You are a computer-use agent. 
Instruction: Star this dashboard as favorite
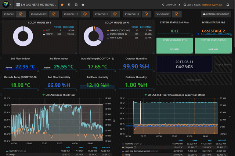(62, 5)
